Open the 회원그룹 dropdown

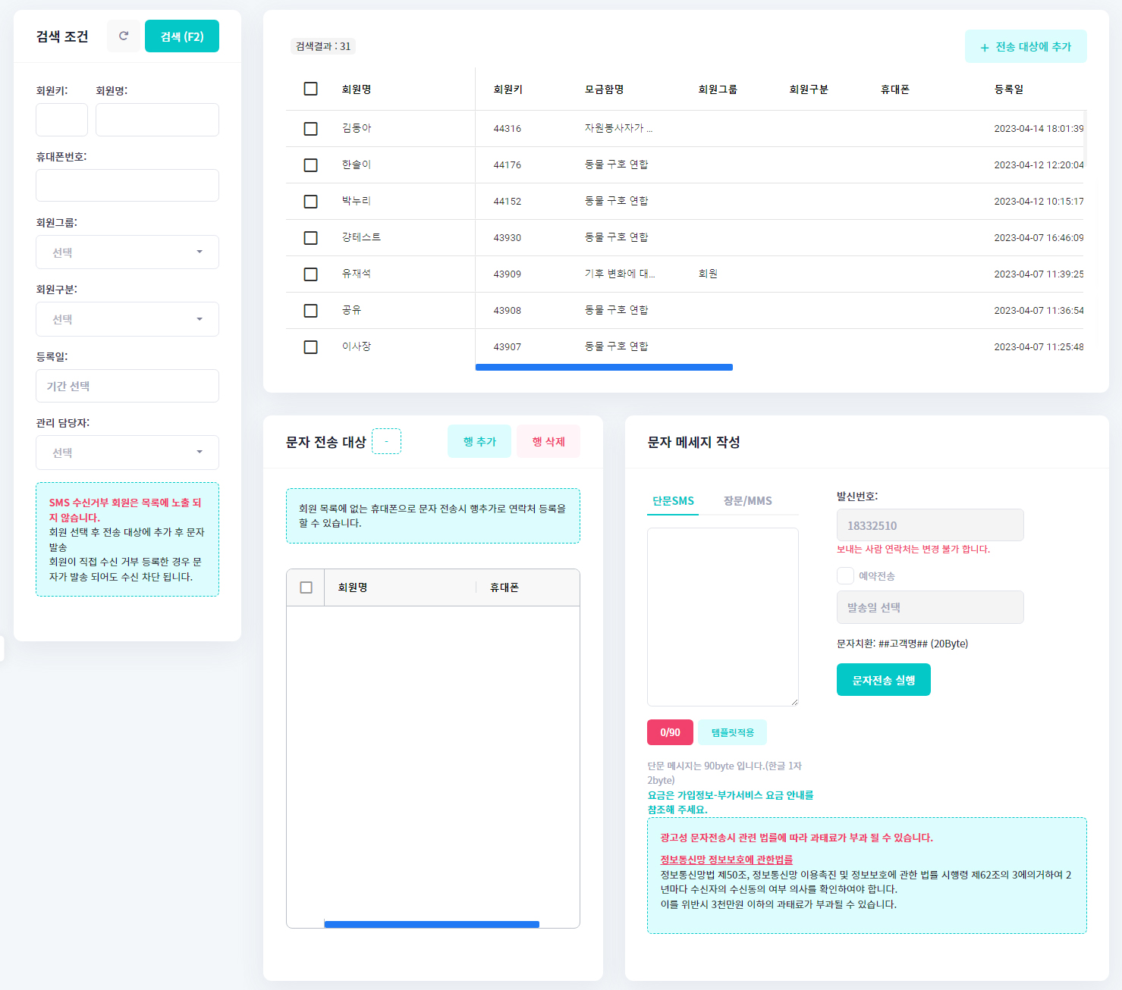127,252
